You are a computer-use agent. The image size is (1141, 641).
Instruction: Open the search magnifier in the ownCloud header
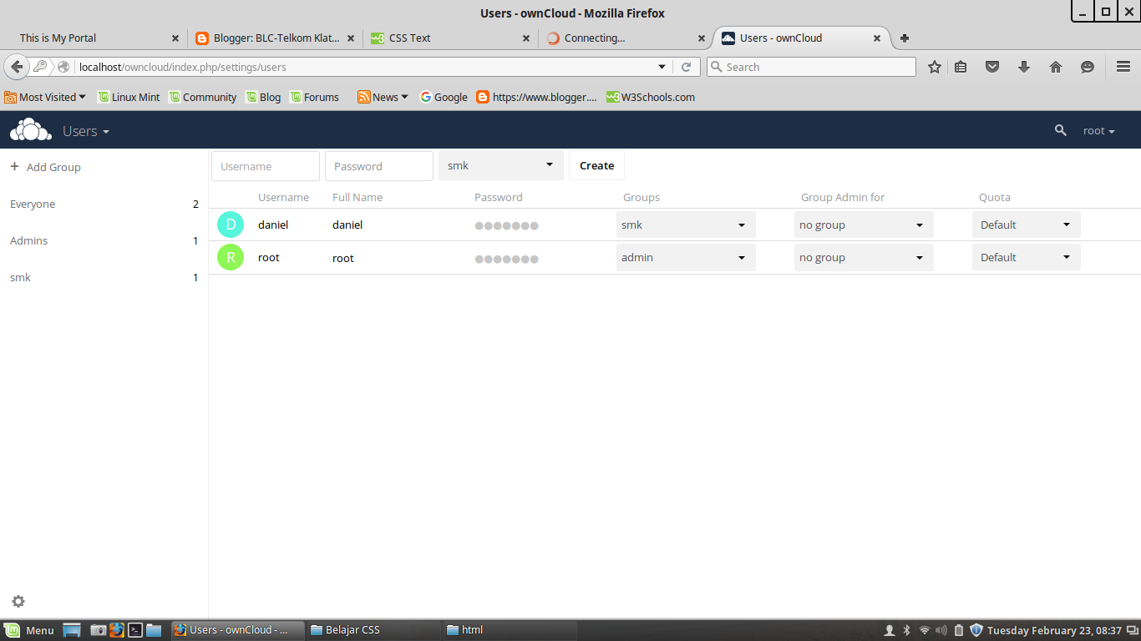click(x=1060, y=131)
